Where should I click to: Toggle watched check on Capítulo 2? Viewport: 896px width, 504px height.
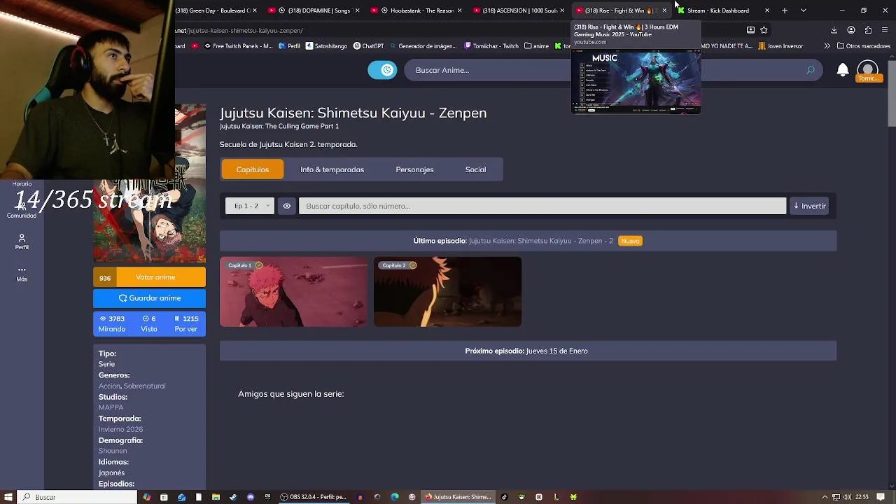click(412, 265)
